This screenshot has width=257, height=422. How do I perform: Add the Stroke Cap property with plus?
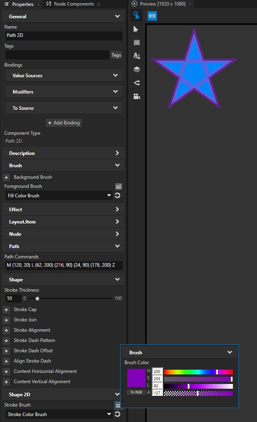click(x=7, y=309)
